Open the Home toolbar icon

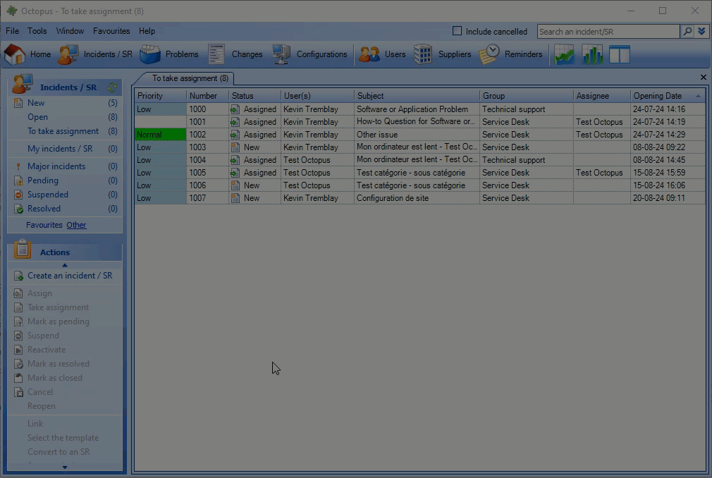coord(15,54)
